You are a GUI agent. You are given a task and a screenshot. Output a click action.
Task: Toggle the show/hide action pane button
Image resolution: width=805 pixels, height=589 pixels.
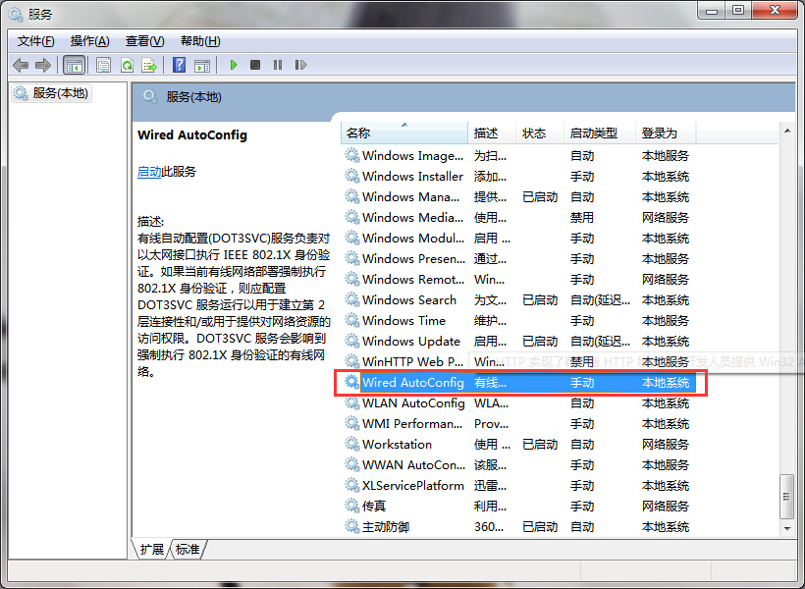coord(201,65)
